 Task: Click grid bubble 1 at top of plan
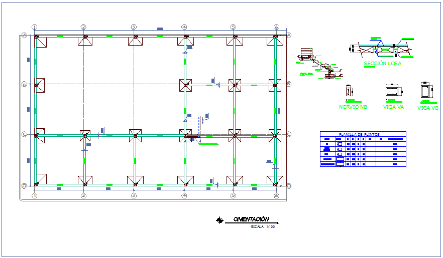coord(34,27)
